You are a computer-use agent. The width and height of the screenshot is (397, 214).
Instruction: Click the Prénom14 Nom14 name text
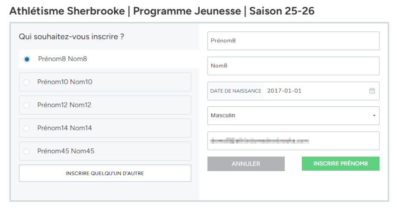click(x=64, y=128)
